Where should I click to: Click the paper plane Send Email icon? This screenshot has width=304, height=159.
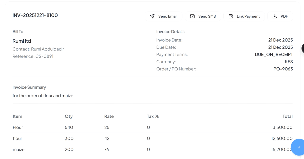(152, 16)
